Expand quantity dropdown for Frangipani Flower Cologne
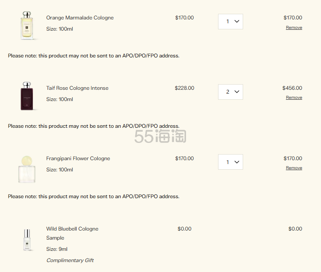 point(231,162)
